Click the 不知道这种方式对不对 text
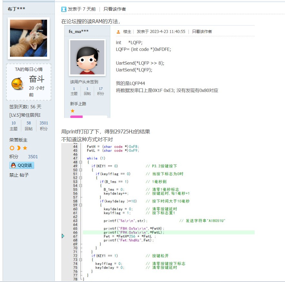This screenshot has height=282, width=285. pyautogui.click(x=87, y=139)
